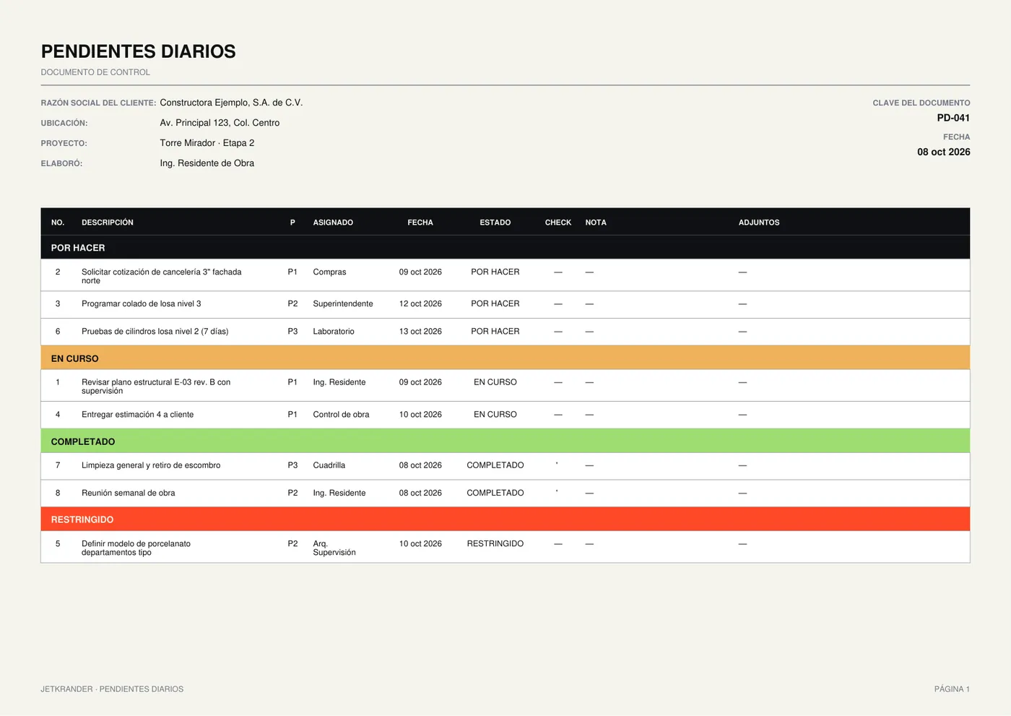Click the "PROYECTO:" field label

[64, 143]
